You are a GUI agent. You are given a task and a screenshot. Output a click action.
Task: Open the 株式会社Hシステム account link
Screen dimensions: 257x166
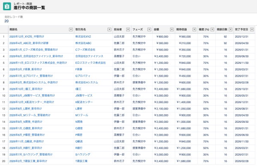coord(87,83)
